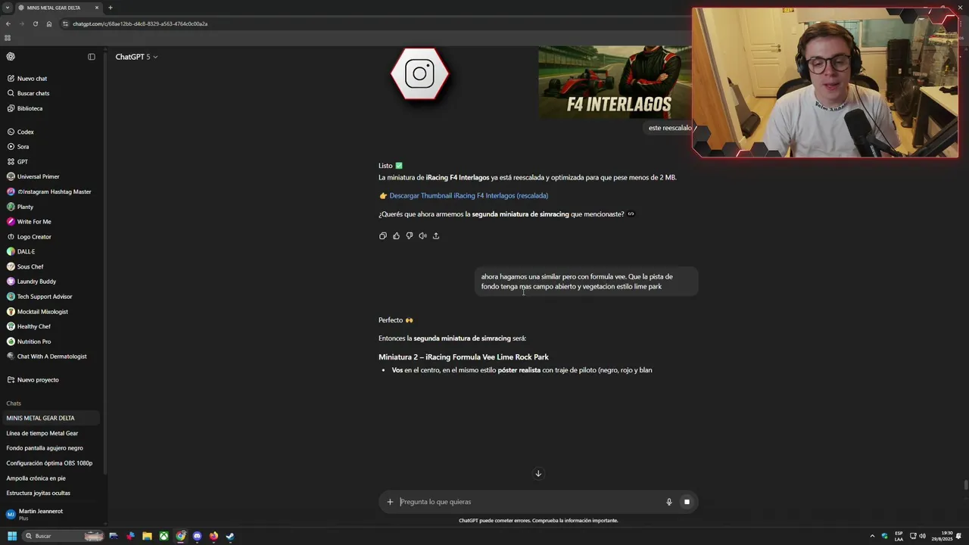The height and width of the screenshot is (545, 969).
Task: Open Configuración óptima OBS 1080p chat
Action: pyautogui.click(x=50, y=463)
